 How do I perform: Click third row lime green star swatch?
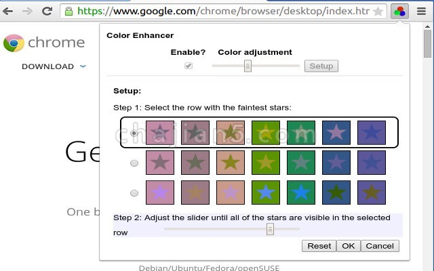266,192
